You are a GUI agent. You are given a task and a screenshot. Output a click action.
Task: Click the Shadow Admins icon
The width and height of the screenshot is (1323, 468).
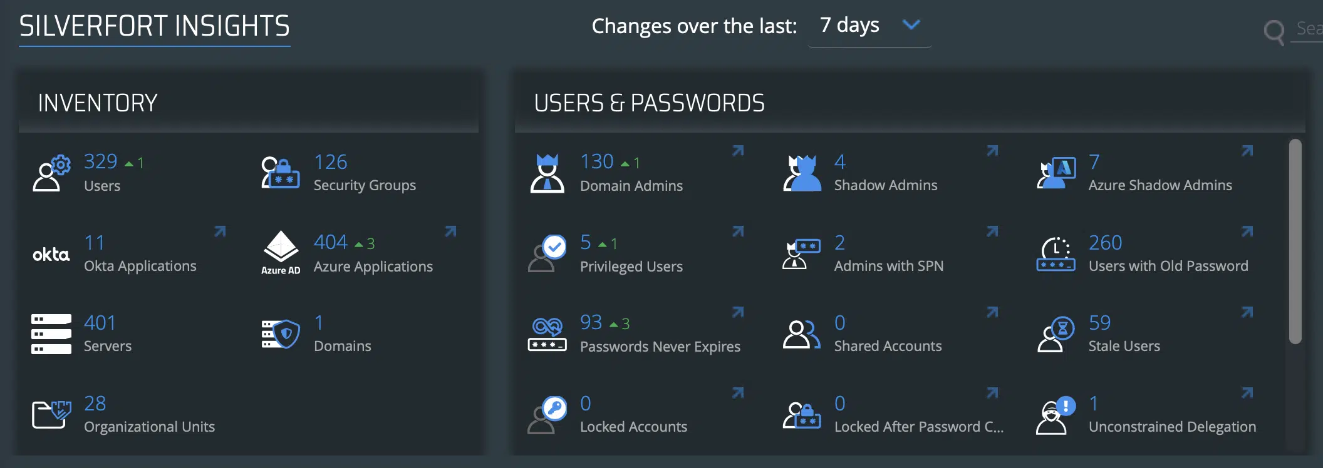(801, 173)
